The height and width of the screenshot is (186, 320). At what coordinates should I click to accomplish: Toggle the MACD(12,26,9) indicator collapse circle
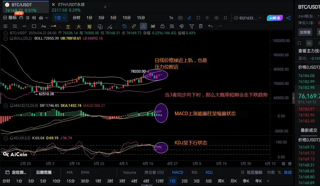pos(6,106)
